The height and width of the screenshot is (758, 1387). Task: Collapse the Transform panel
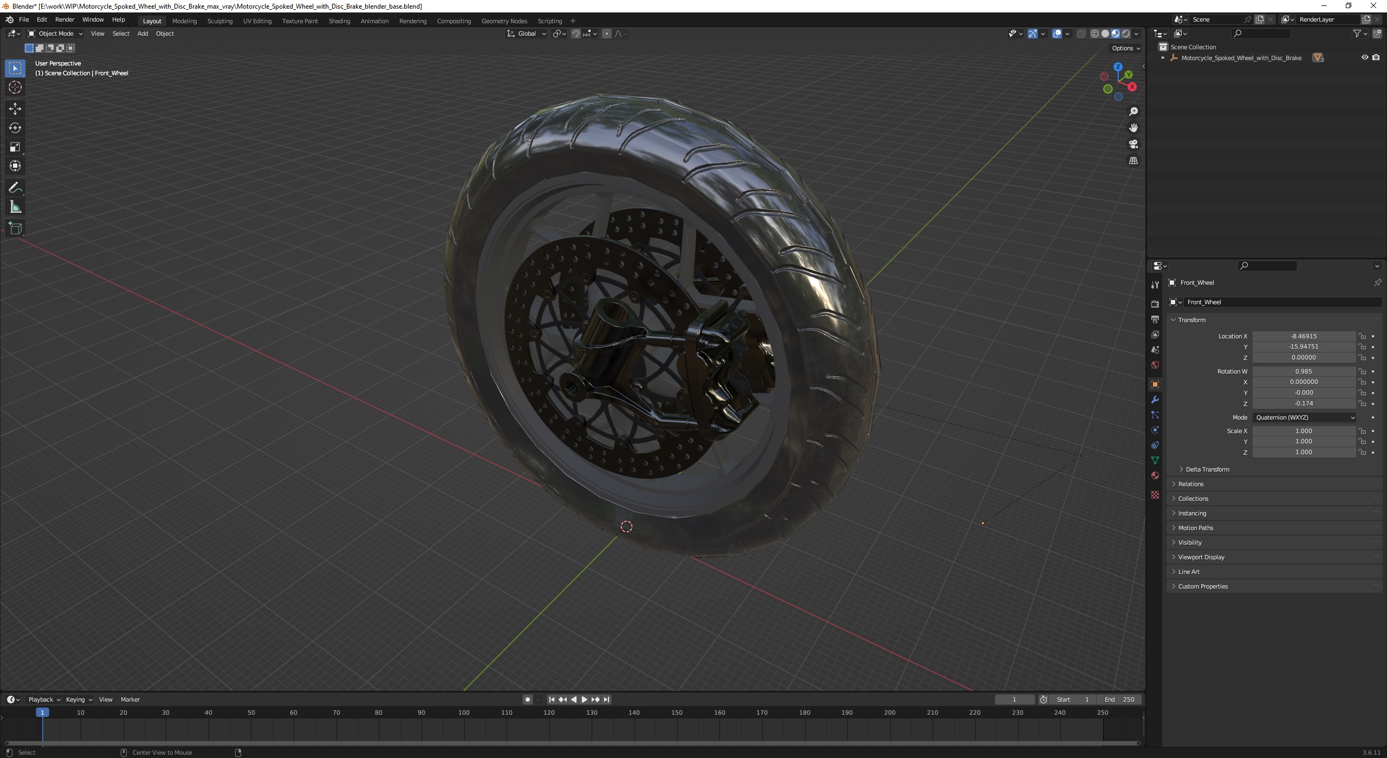pos(1191,320)
